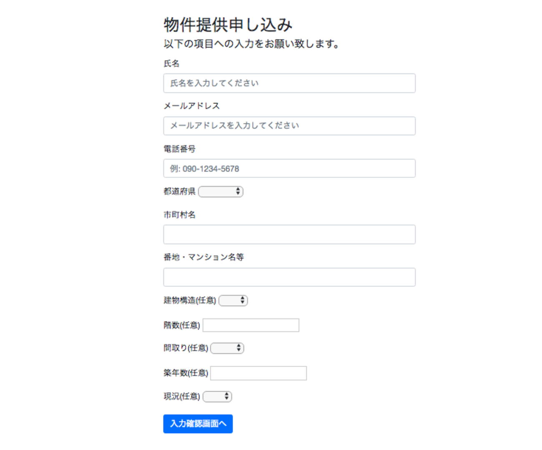
Task: Select the 市町村名 city name input box
Action: point(289,234)
